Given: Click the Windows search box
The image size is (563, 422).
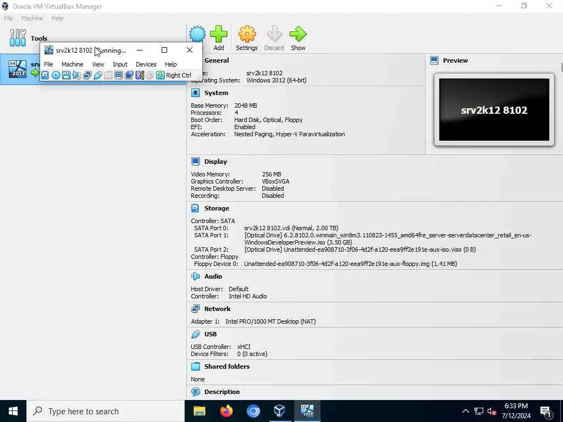Looking at the screenshot, I should (x=105, y=411).
